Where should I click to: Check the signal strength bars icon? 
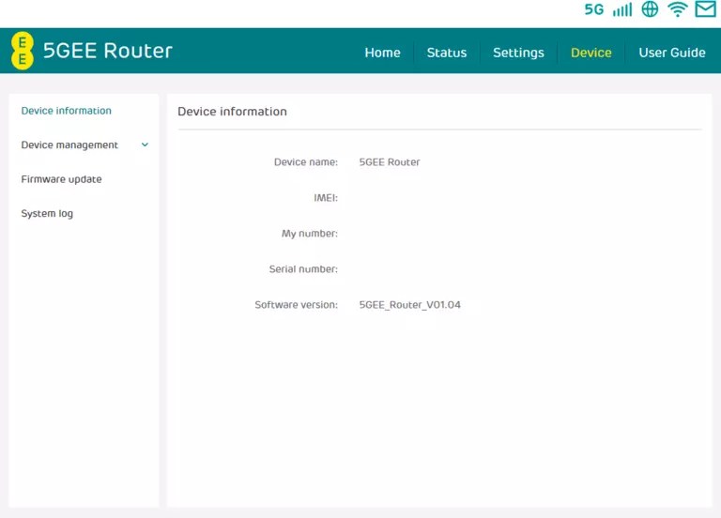(622, 9)
